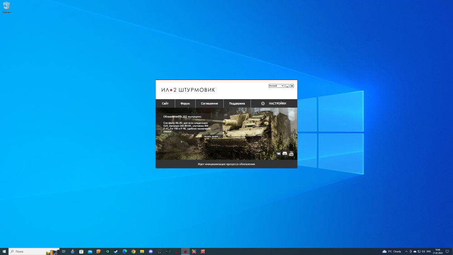Screen dimensions: 453x255
Task: Click the ИЛ-2 ШТУРМОВИК logo
Action: (x=188, y=90)
